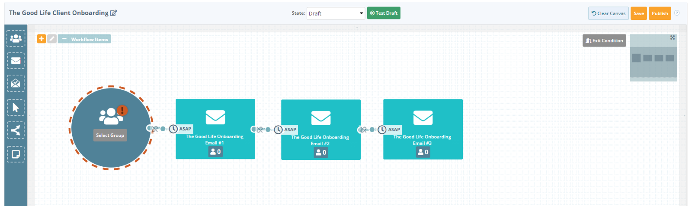Open the State dropdown showing Draft

[336, 13]
